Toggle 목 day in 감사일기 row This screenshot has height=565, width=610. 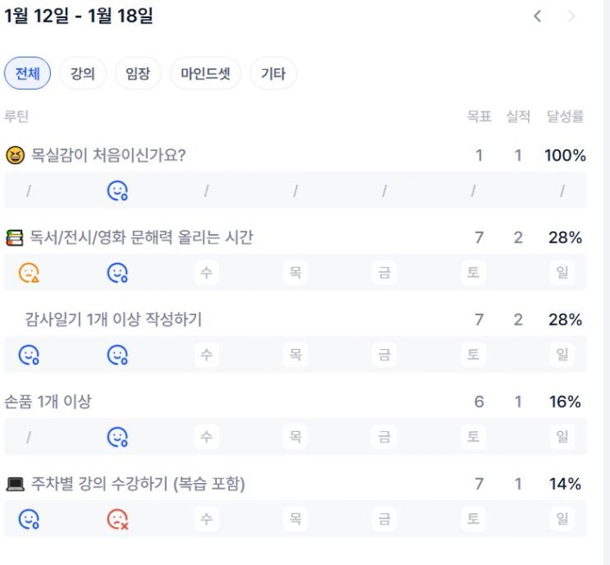click(x=295, y=355)
